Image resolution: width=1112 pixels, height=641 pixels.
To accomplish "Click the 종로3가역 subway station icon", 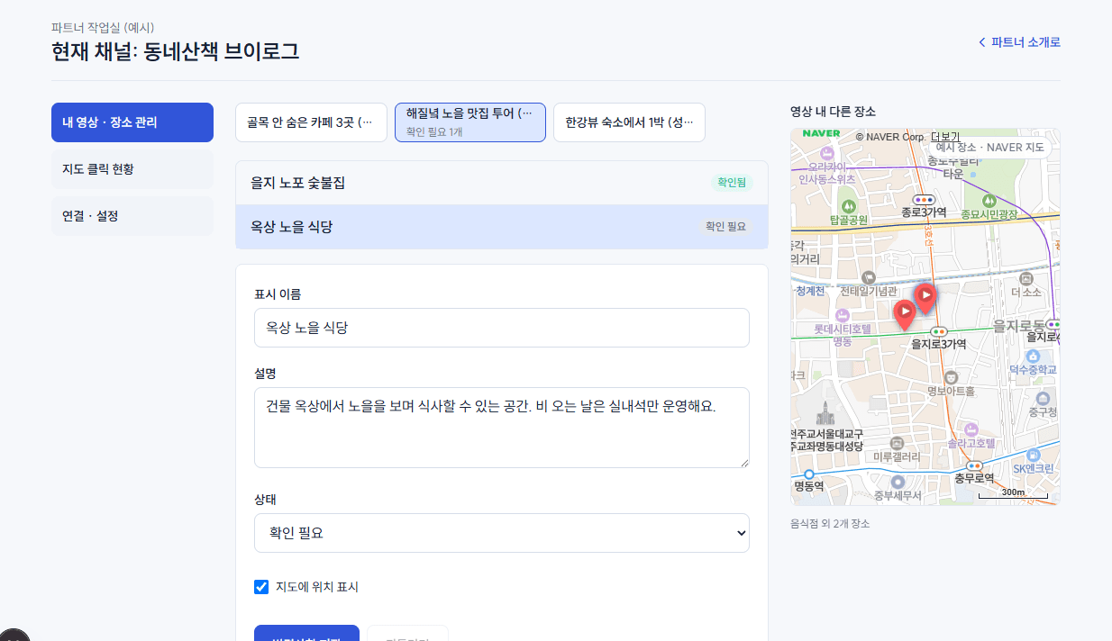I will [924, 200].
